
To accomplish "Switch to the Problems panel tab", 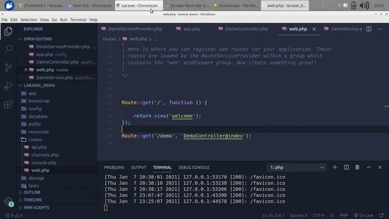I will pyautogui.click(x=114, y=168).
